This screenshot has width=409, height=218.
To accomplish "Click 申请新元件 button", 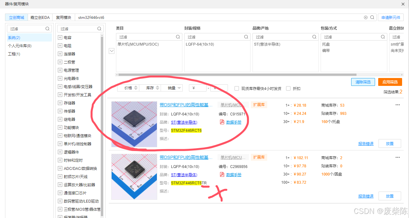I will [391, 18].
